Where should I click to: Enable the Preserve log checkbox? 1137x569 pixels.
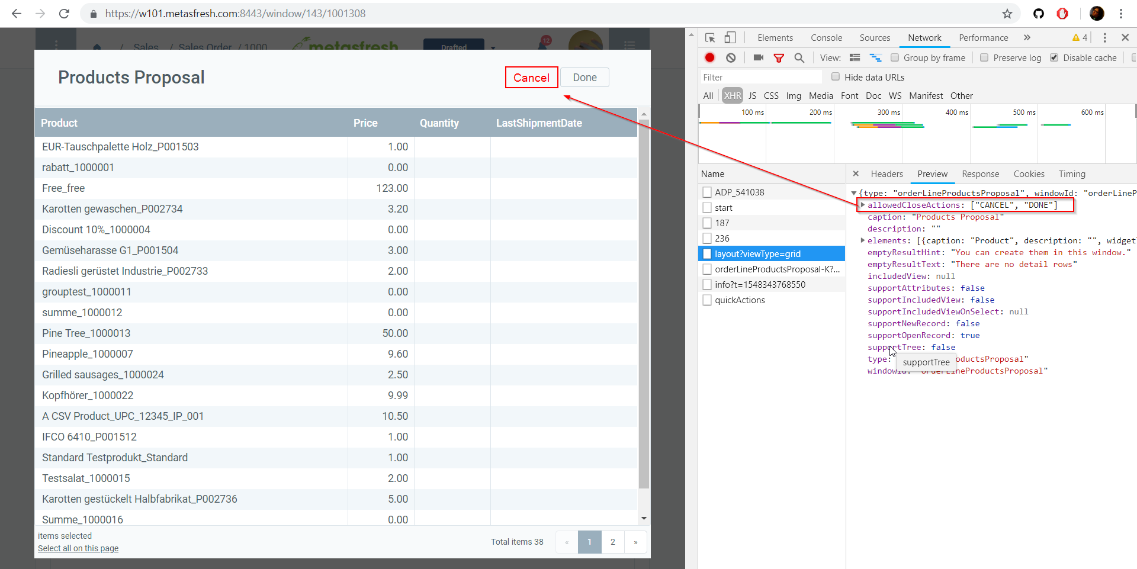(985, 57)
